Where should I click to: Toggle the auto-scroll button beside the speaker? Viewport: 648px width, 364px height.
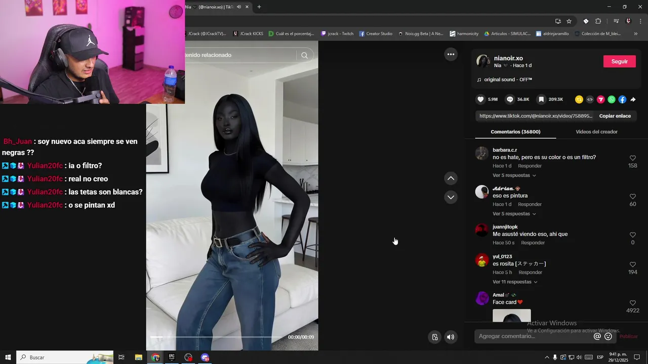click(434, 337)
